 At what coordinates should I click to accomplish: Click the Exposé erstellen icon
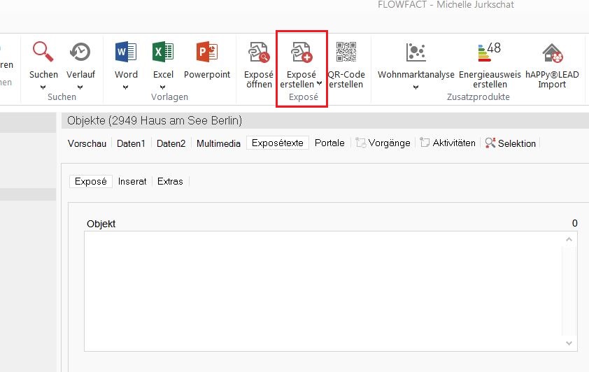301,52
